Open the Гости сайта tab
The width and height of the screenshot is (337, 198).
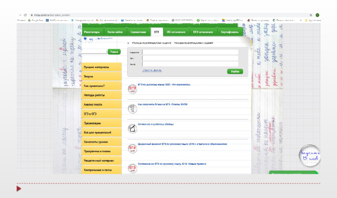coord(115,32)
